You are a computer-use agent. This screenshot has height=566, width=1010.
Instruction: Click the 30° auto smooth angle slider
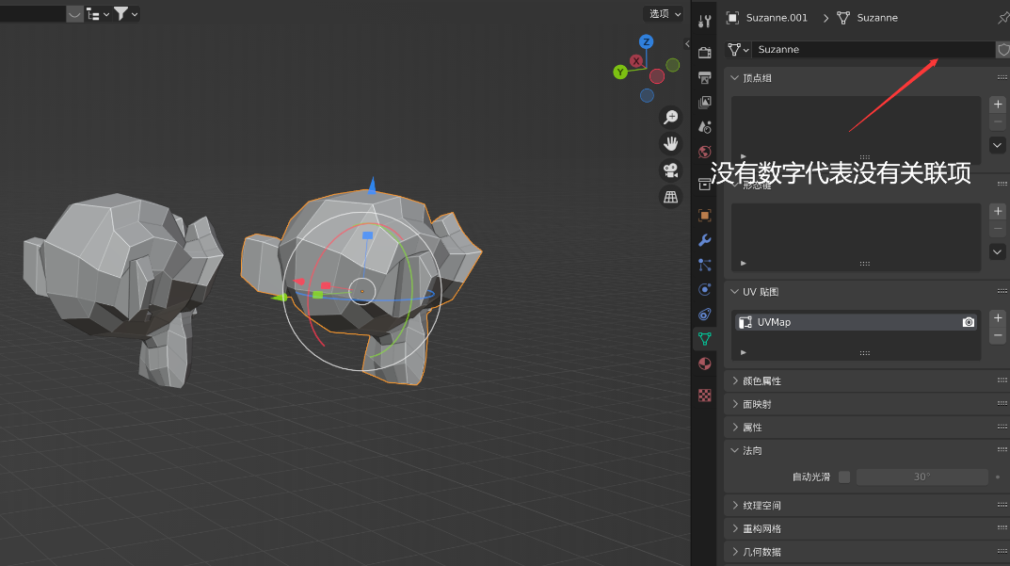coord(922,477)
